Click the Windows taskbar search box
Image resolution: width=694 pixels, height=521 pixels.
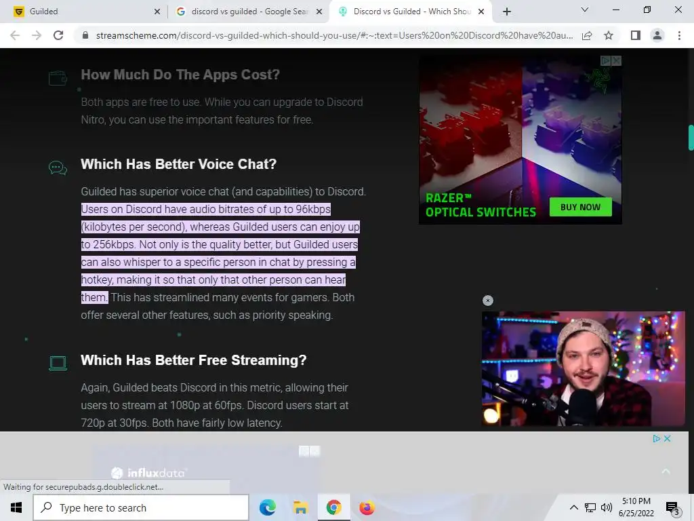[x=141, y=507]
